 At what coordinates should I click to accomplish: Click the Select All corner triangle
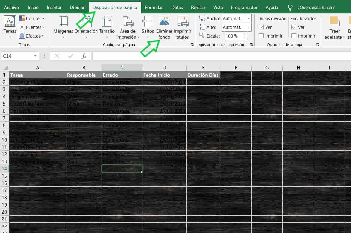tap(5, 67)
